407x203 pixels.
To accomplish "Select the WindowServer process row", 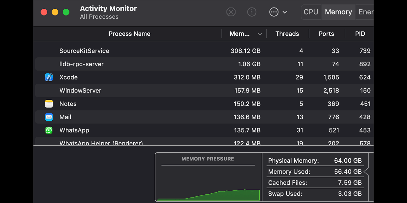I will [204, 90].
